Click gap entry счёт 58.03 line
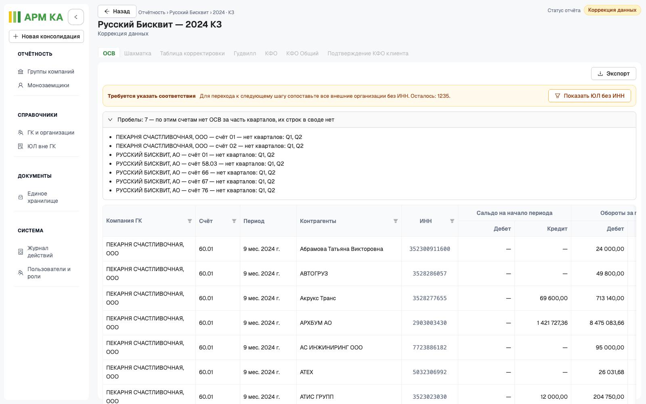 coord(200,164)
